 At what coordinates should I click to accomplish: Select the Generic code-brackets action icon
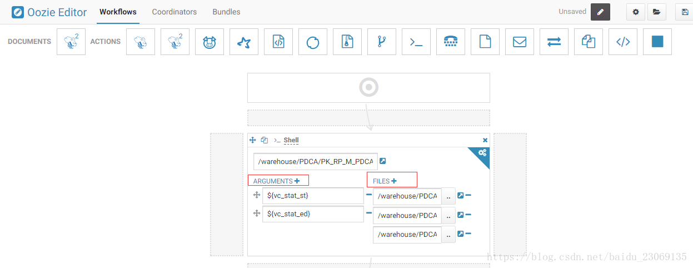tap(623, 41)
